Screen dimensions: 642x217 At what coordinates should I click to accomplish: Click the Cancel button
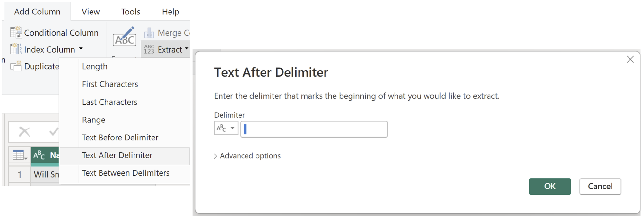(600, 186)
